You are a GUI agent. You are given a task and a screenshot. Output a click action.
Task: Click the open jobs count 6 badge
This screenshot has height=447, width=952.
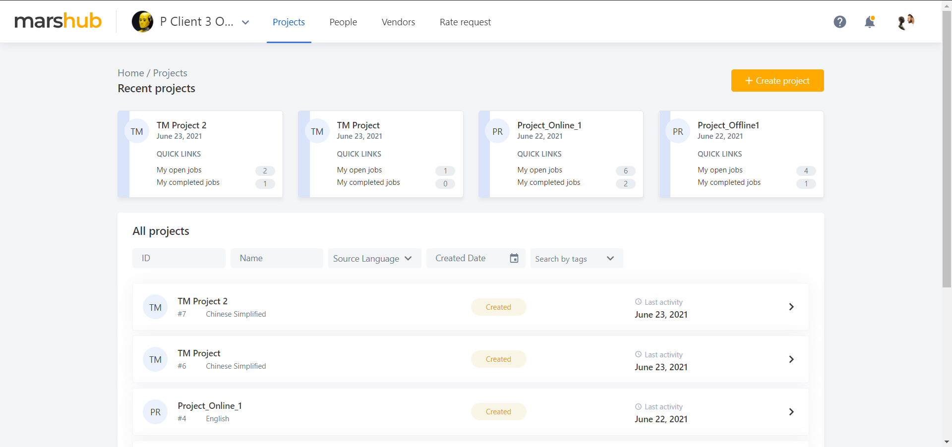tap(626, 171)
